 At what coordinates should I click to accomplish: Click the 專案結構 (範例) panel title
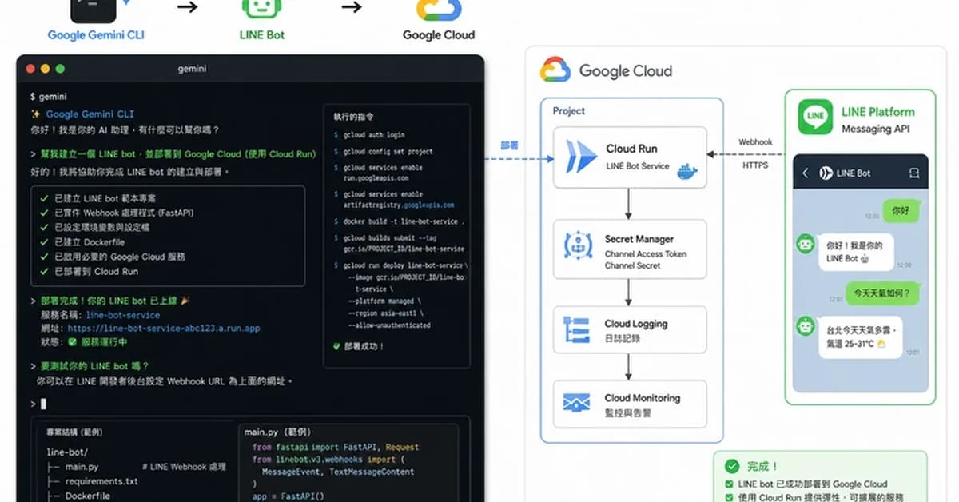click(74, 432)
